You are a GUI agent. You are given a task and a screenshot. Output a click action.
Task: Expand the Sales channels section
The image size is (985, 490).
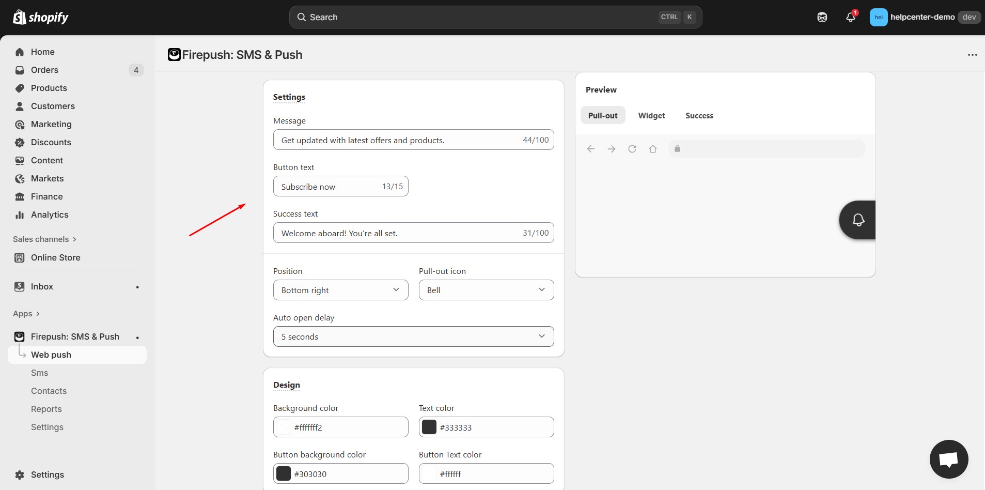click(44, 239)
